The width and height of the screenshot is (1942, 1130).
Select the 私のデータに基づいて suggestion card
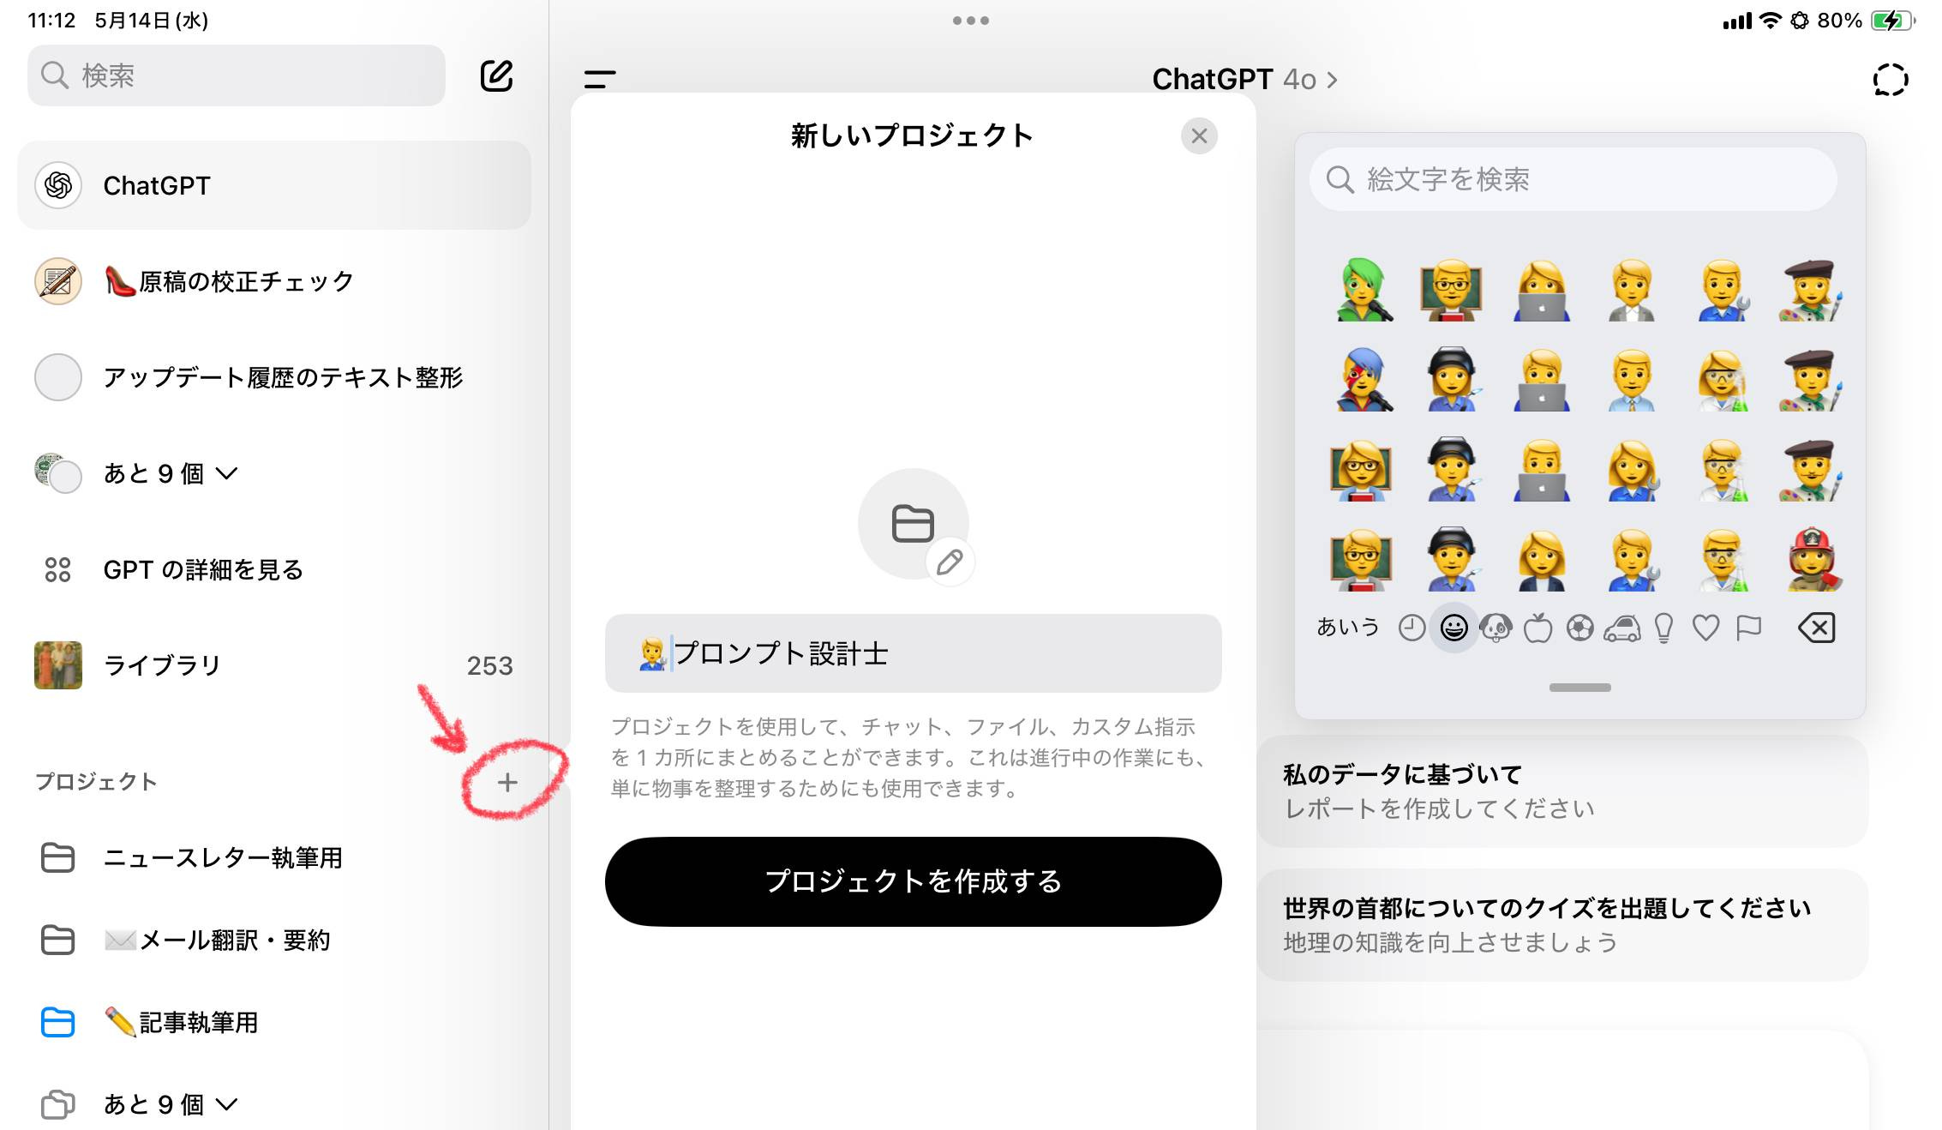click(x=1561, y=791)
